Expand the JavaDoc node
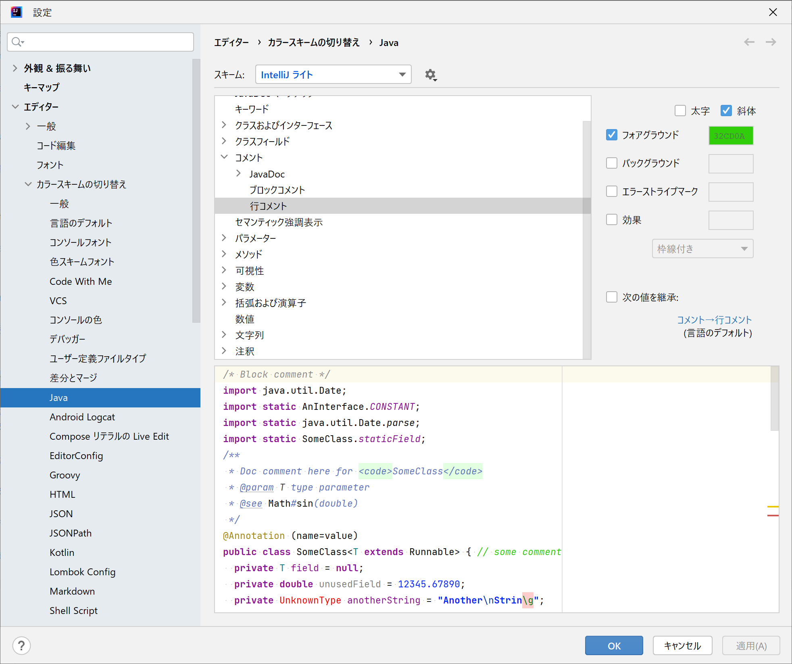Image resolution: width=792 pixels, height=664 pixels. [x=238, y=173]
